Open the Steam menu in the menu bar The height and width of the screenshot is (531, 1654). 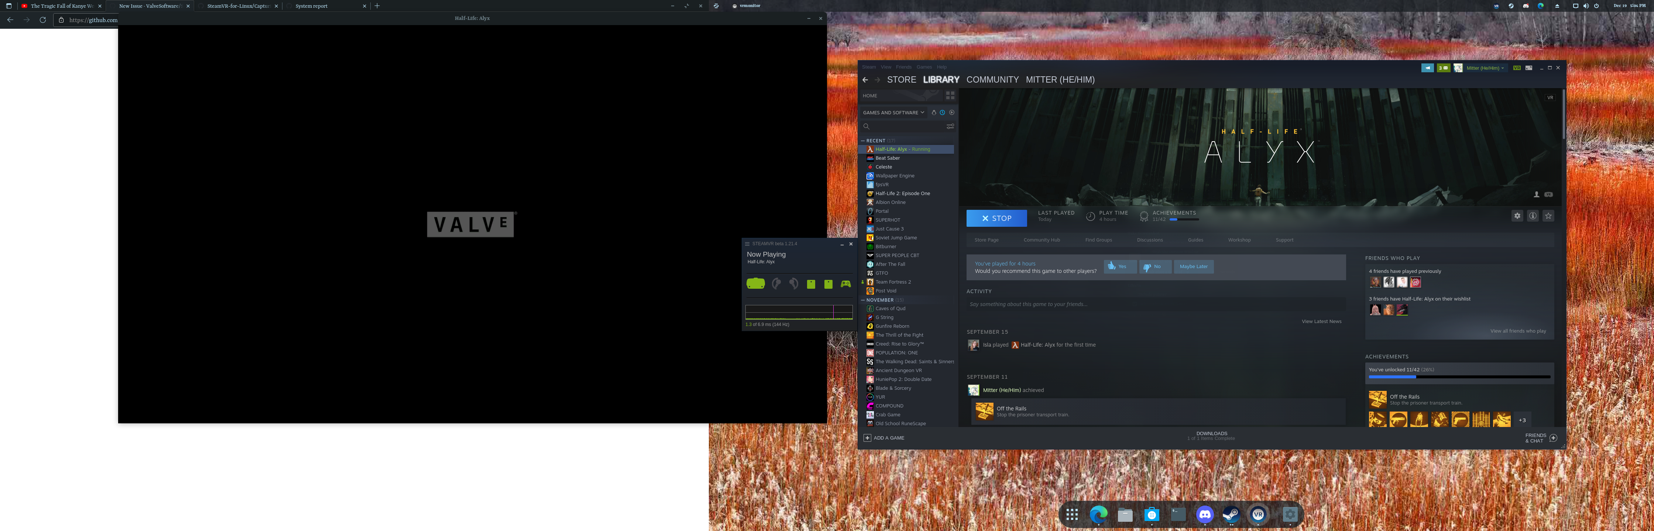click(x=869, y=67)
